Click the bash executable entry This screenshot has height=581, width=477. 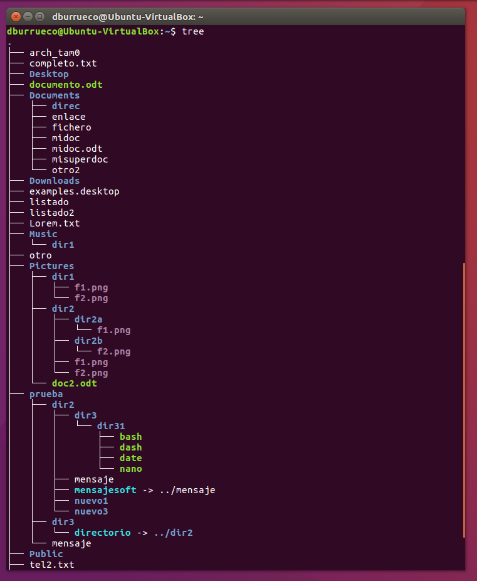[x=130, y=437]
